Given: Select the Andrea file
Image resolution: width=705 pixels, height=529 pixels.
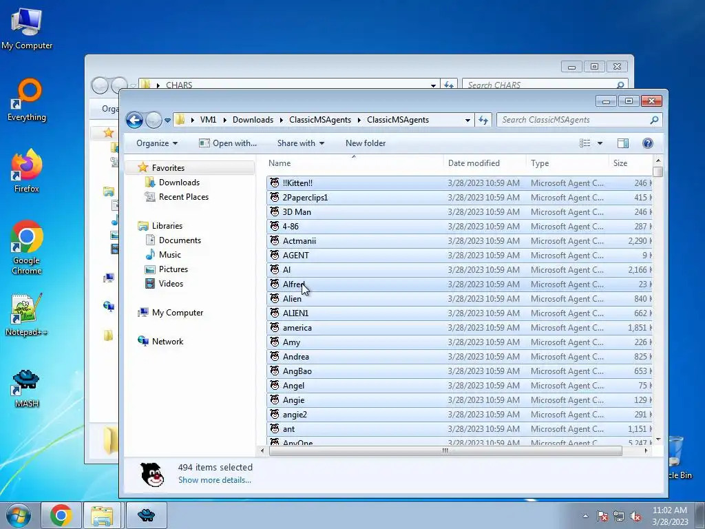Looking at the screenshot, I should (459, 357).
